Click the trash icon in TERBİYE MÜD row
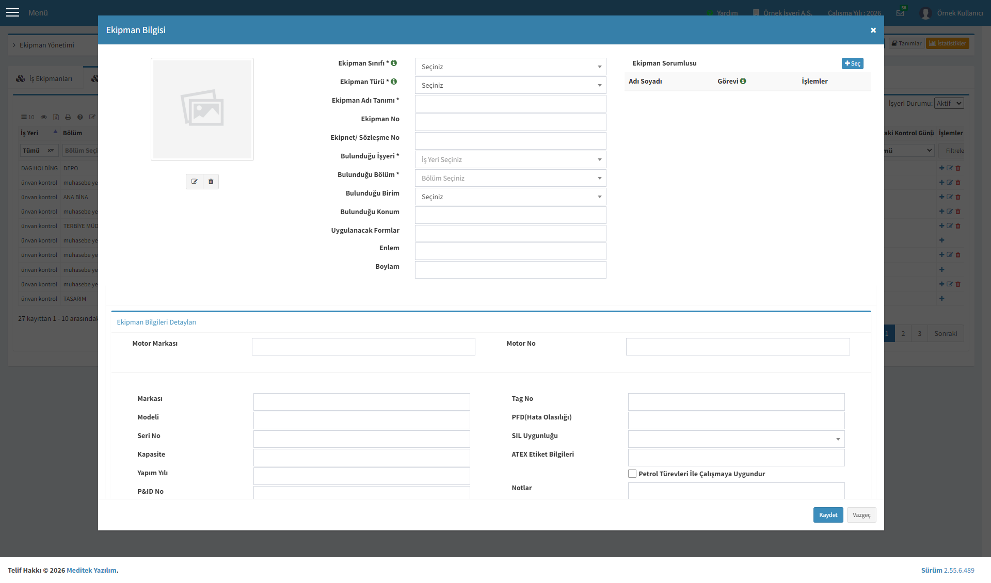The width and height of the screenshot is (991, 583). pos(958,226)
